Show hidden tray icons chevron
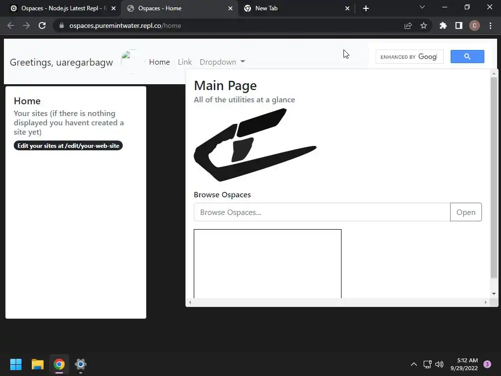 [x=414, y=364]
